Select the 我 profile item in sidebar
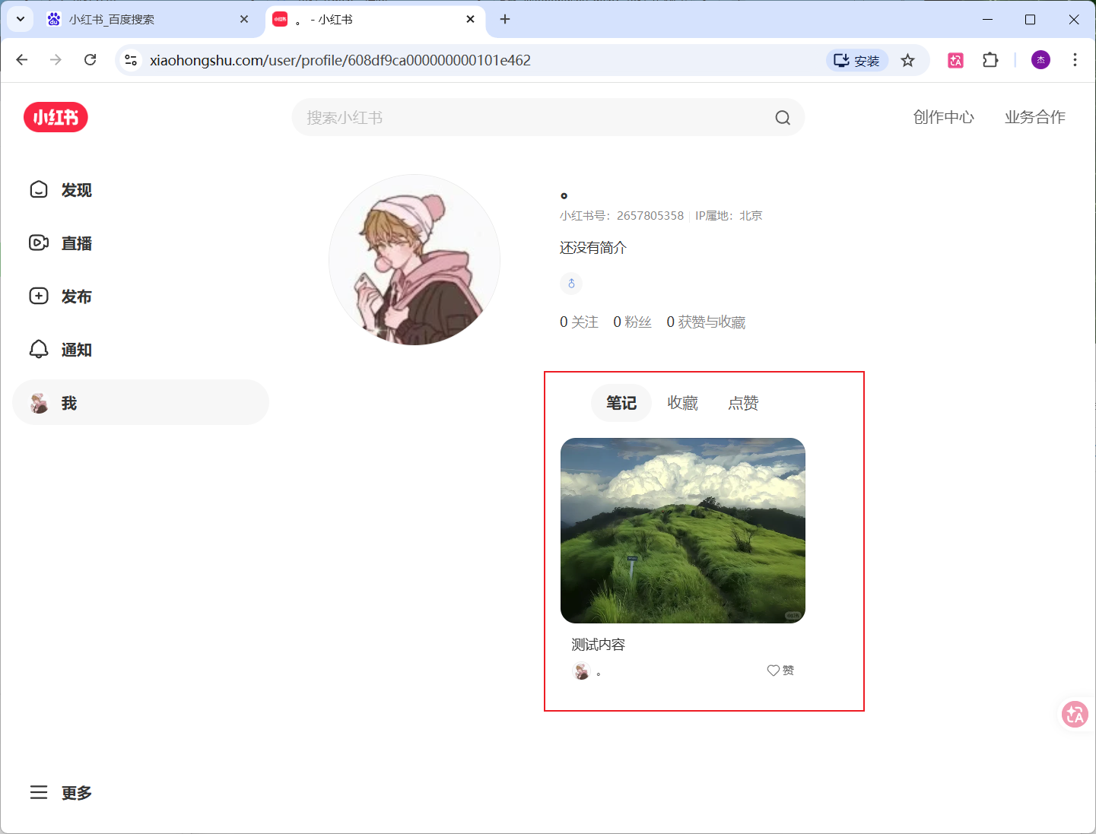This screenshot has width=1096, height=834. point(141,402)
